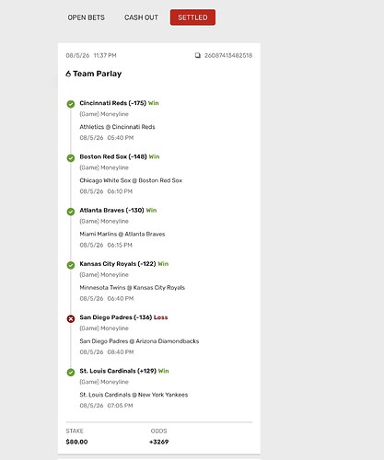
Task: Select the SETTLED tab
Action: 192,17
